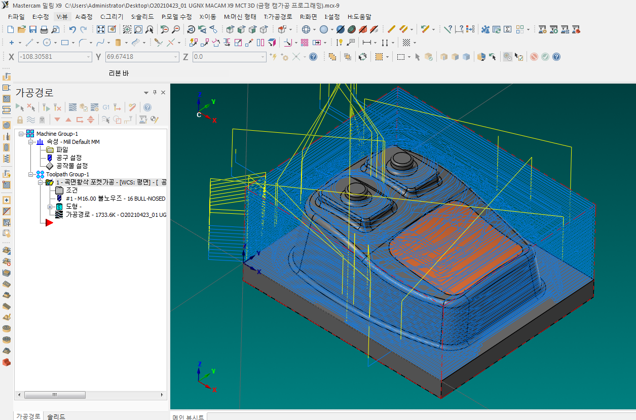Screen dimensions: 636x420
Task: Click the green OK checkmark circle icon
Action: 545,57
